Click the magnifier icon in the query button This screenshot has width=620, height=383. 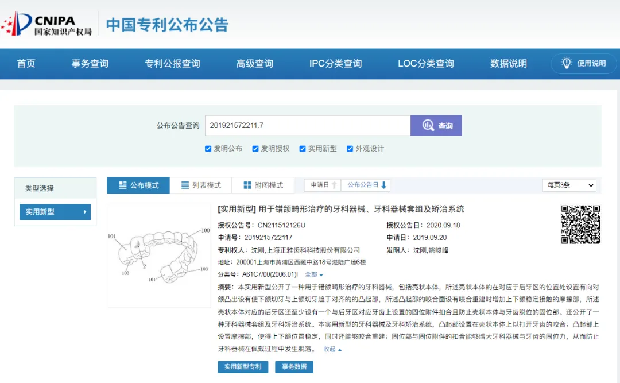tap(428, 125)
